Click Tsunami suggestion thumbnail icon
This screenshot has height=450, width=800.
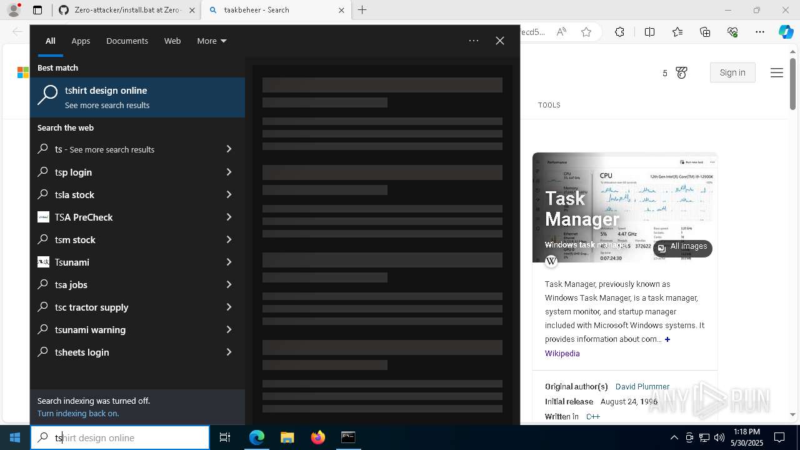click(x=43, y=262)
